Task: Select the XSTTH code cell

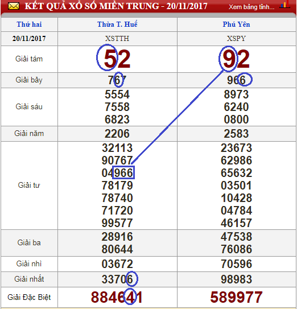Action: coord(117,39)
